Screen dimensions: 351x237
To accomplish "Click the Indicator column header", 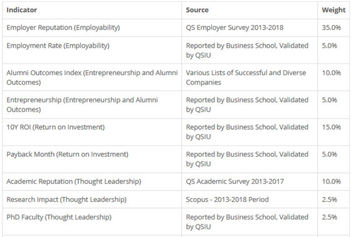I will [x=22, y=10].
